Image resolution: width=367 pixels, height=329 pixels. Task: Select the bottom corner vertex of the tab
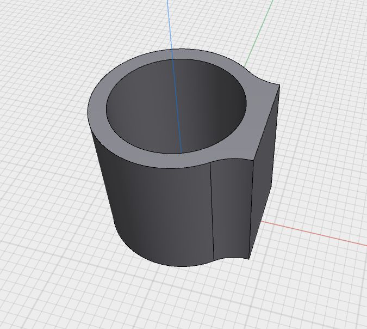coord(248,259)
